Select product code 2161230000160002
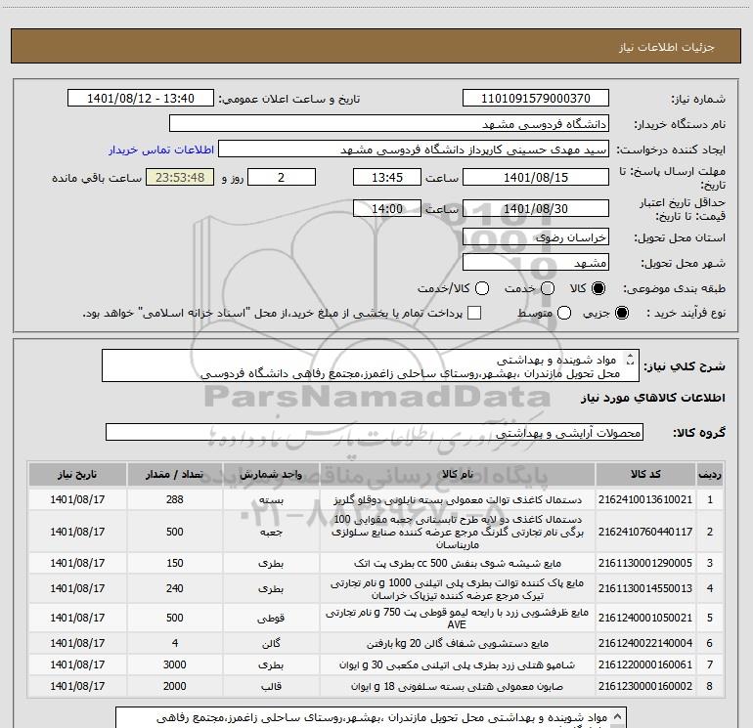 pos(645,686)
